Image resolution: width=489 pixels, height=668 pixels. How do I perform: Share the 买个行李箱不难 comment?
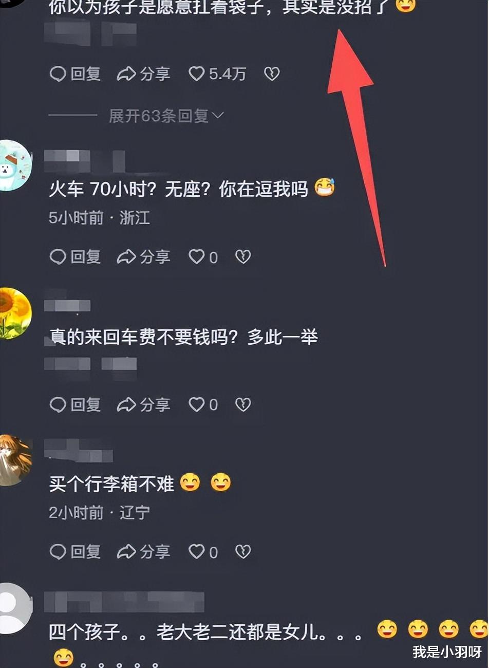pos(143,552)
